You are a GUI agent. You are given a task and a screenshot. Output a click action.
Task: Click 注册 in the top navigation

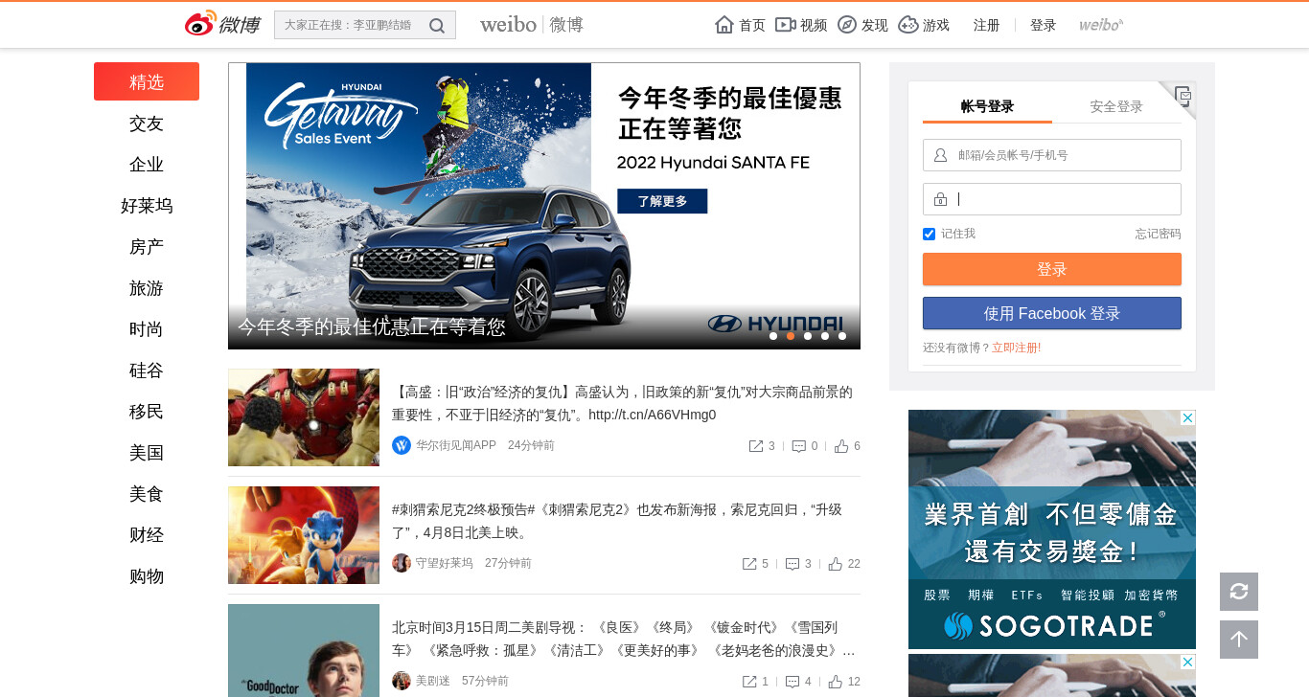[987, 25]
